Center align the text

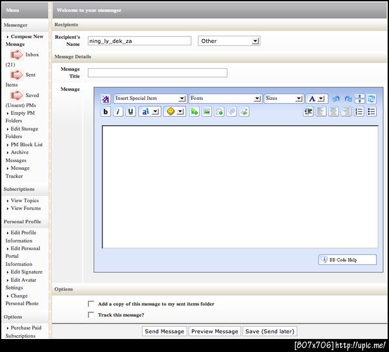(333, 111)
